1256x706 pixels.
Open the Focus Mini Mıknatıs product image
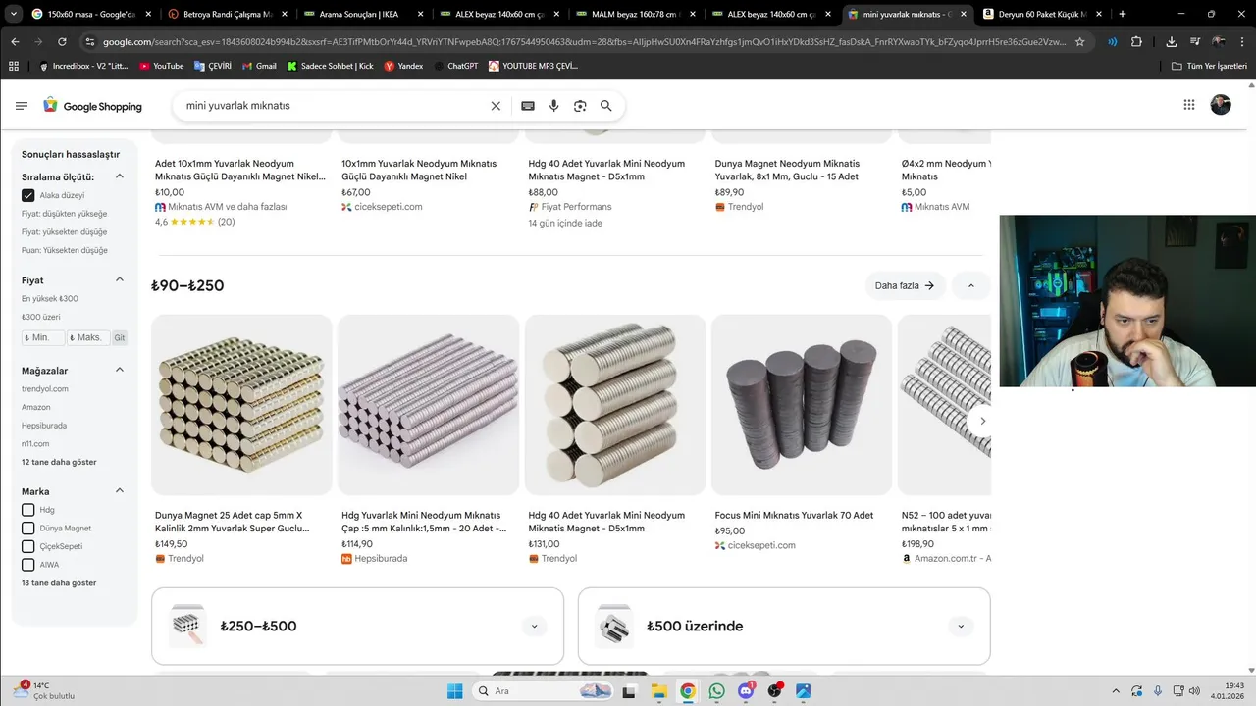pyautogui.click(x=802, y=404)
